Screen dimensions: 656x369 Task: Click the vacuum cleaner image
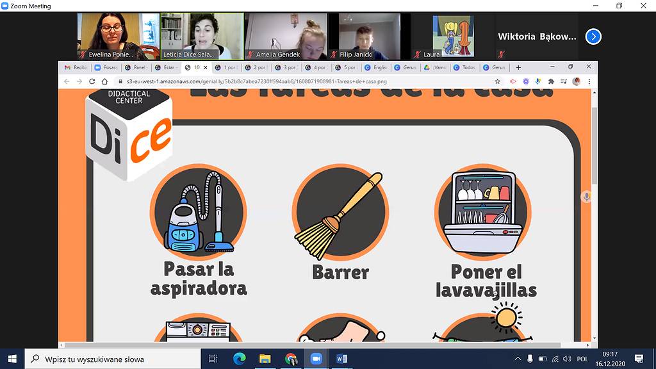(199, 211)
